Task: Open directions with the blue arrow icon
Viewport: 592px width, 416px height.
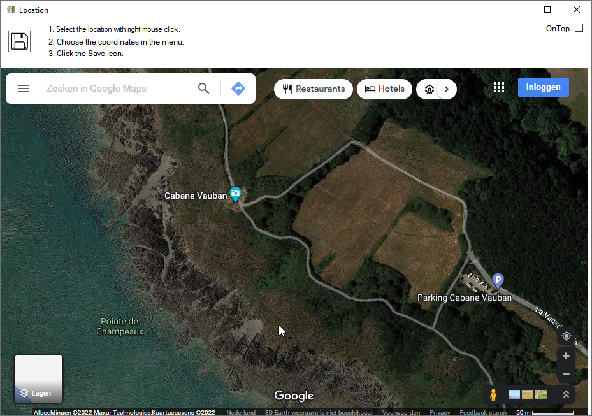Action: (238, 89)
